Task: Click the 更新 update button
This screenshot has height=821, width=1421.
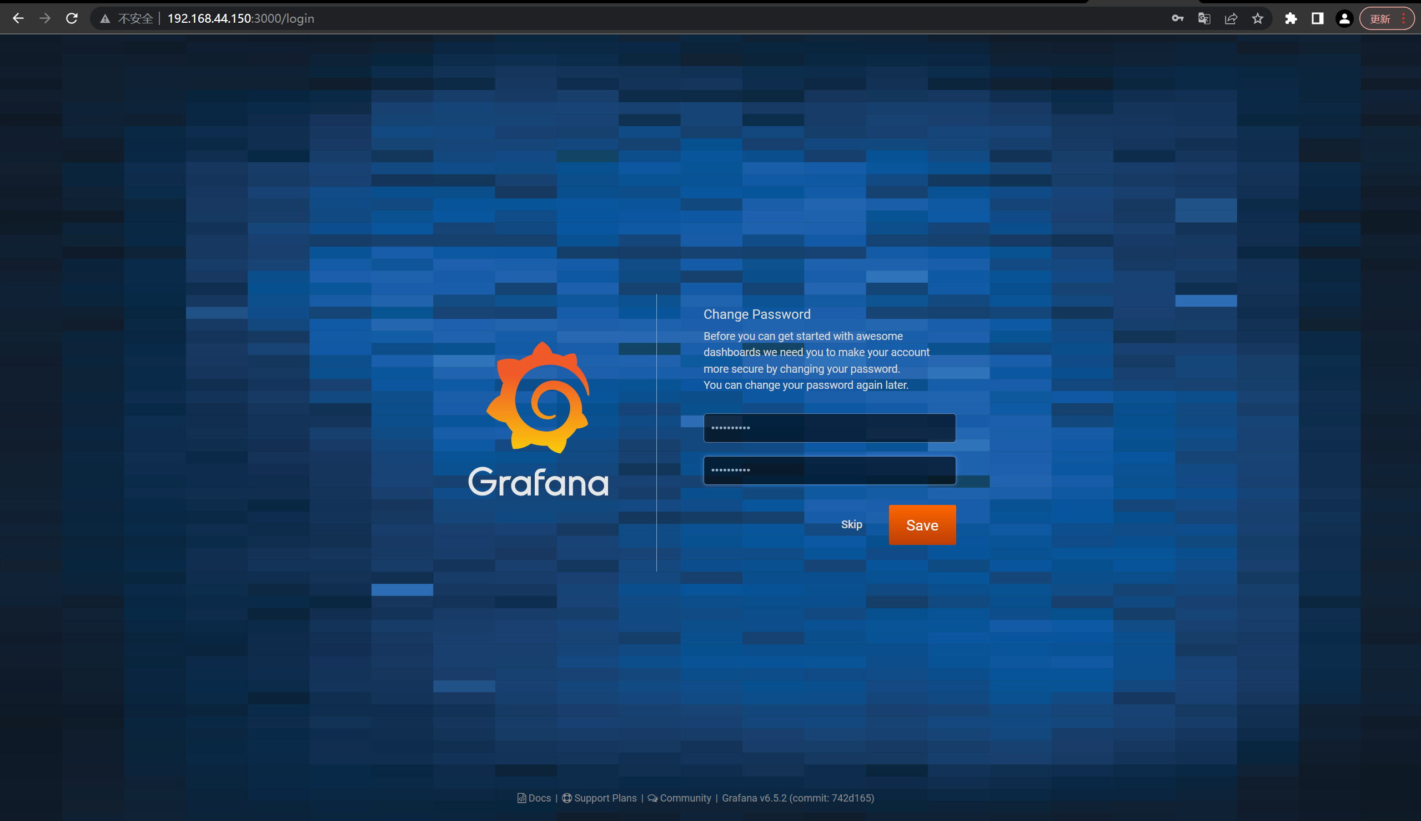Action: (1380, 18)
